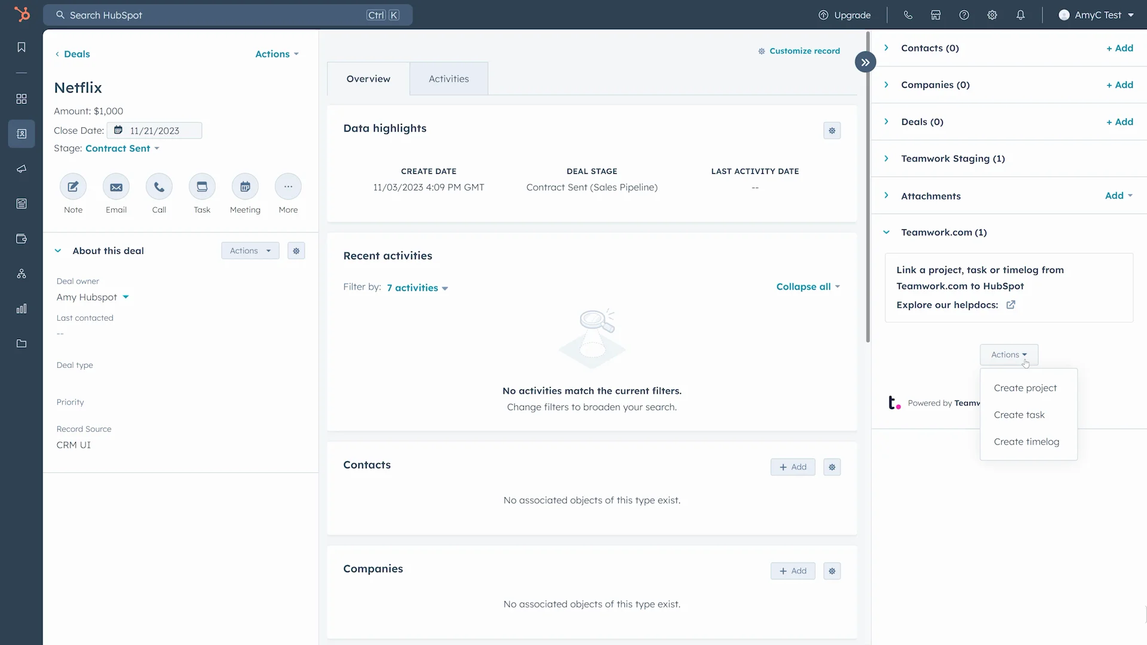The image size is (1147, 645).
Task: Click the notifications bell icon
Action: [x=1021, y=15]
